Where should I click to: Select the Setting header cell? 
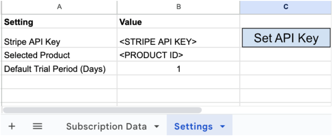(60, 21)
